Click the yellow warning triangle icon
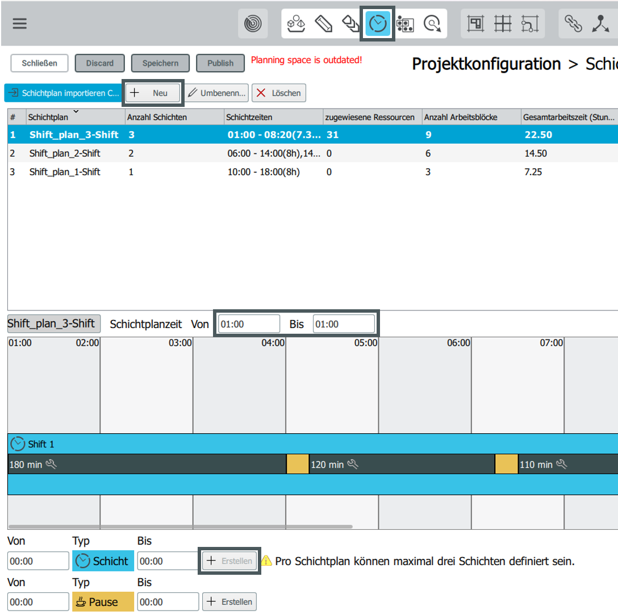Image resolution: width=618 pixels, height=614 pixels. pyautogui.click(x=266, y=561)
